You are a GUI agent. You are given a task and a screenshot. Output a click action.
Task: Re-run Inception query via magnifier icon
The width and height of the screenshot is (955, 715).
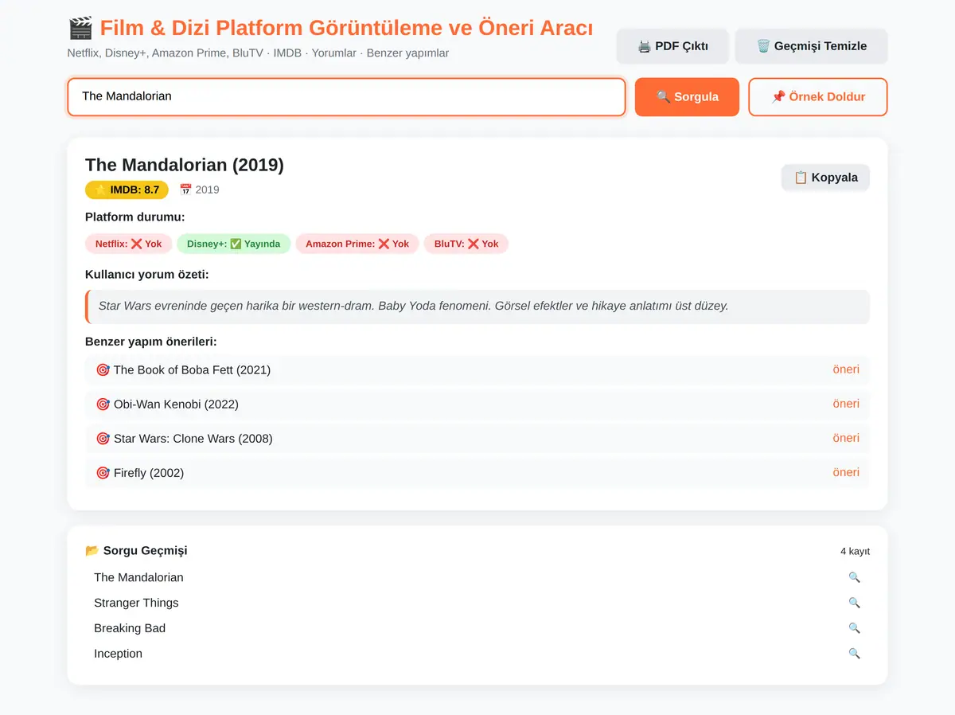click(854, 654)
